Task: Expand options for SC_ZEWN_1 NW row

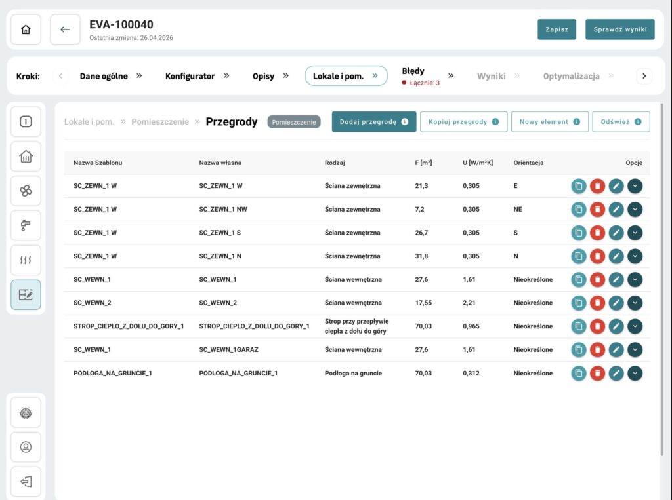Action: click(635, 209)
